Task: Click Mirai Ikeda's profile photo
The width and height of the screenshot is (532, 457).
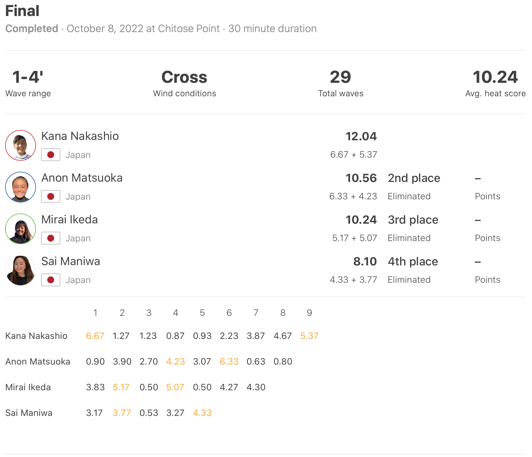Action: tap(21, 229)
